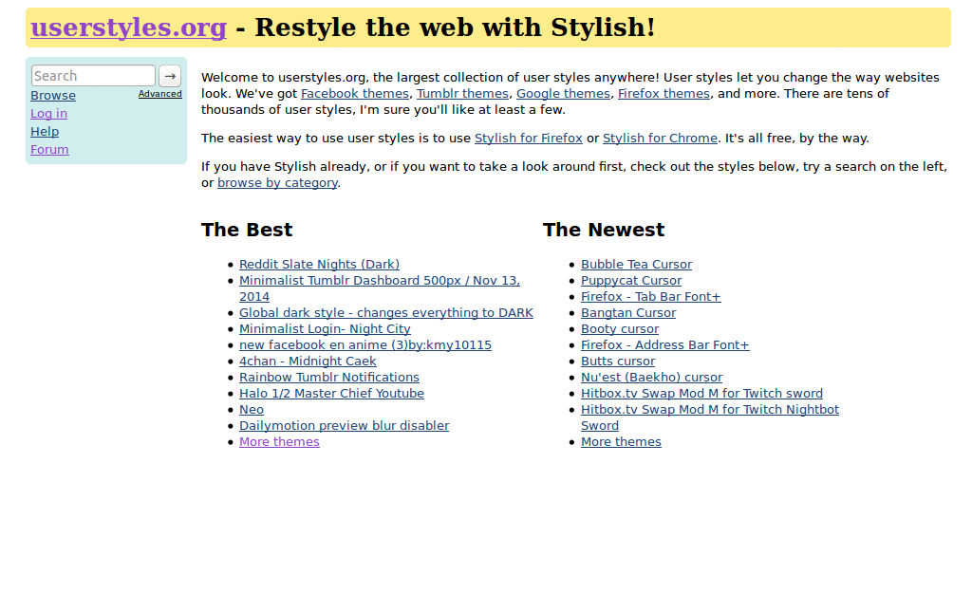Open Rainbow Tumblr Notifications style
Viewport: 972px width, 612px height.
(329, 378)
